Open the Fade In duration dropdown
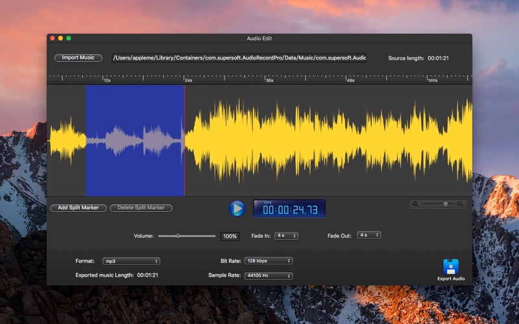 click(x=286, y=235)
